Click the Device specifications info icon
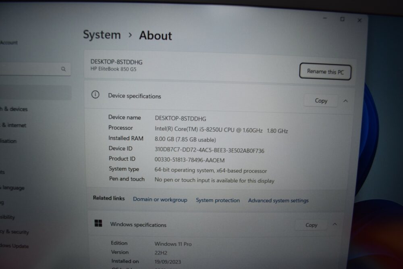 coord(96,95)
